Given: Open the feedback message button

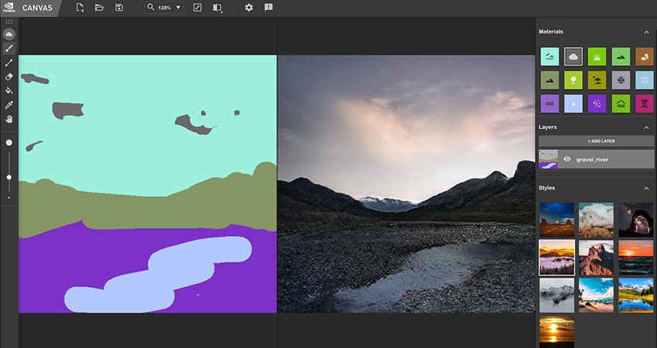Looking at the screenshot, I should [x=268, y=8].
